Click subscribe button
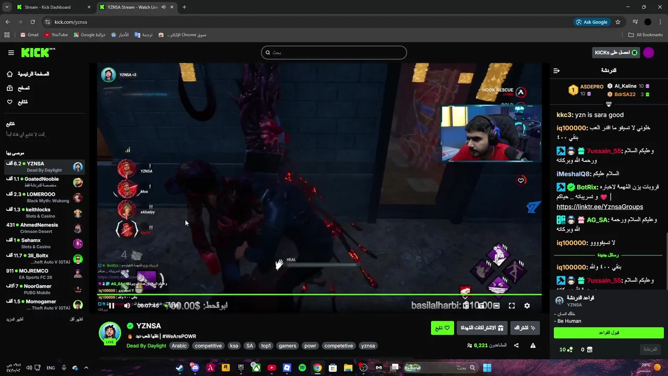This screenshot has height=376, width=668. [525, 328]
